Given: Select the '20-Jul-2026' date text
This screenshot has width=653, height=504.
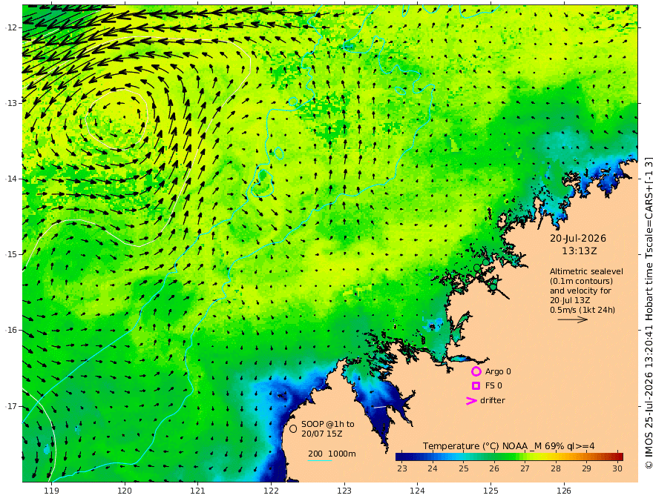Looking at the screenshot, I should (x=578, y=239).
